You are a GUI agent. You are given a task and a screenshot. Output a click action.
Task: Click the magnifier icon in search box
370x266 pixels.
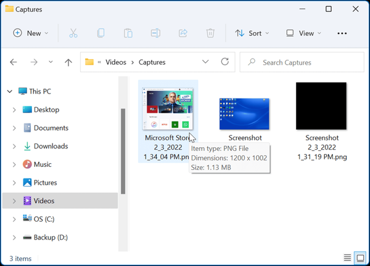coord(252,62)
